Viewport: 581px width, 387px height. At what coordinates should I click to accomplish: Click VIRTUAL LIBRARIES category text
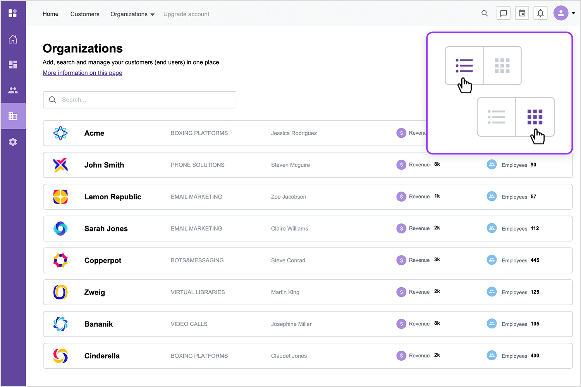tap(198, 292)
